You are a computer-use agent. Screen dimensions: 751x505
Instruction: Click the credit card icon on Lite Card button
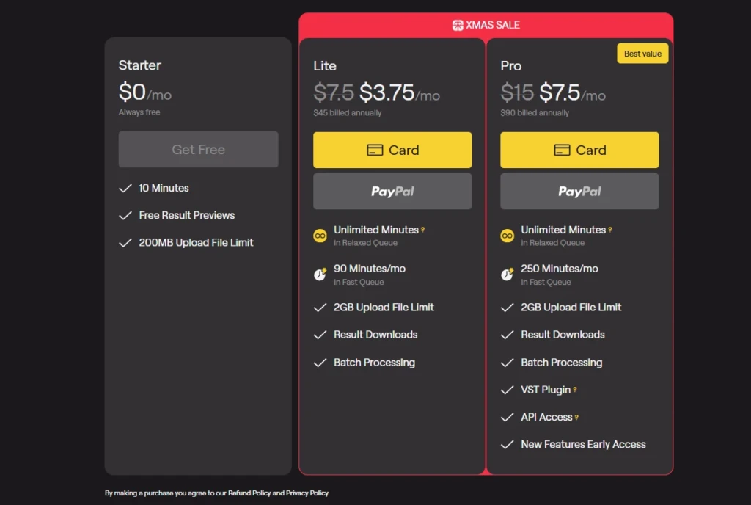375,150
